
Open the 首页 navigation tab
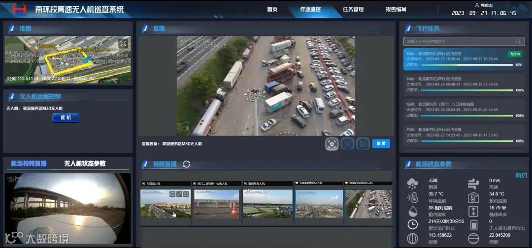coord(272,9)
